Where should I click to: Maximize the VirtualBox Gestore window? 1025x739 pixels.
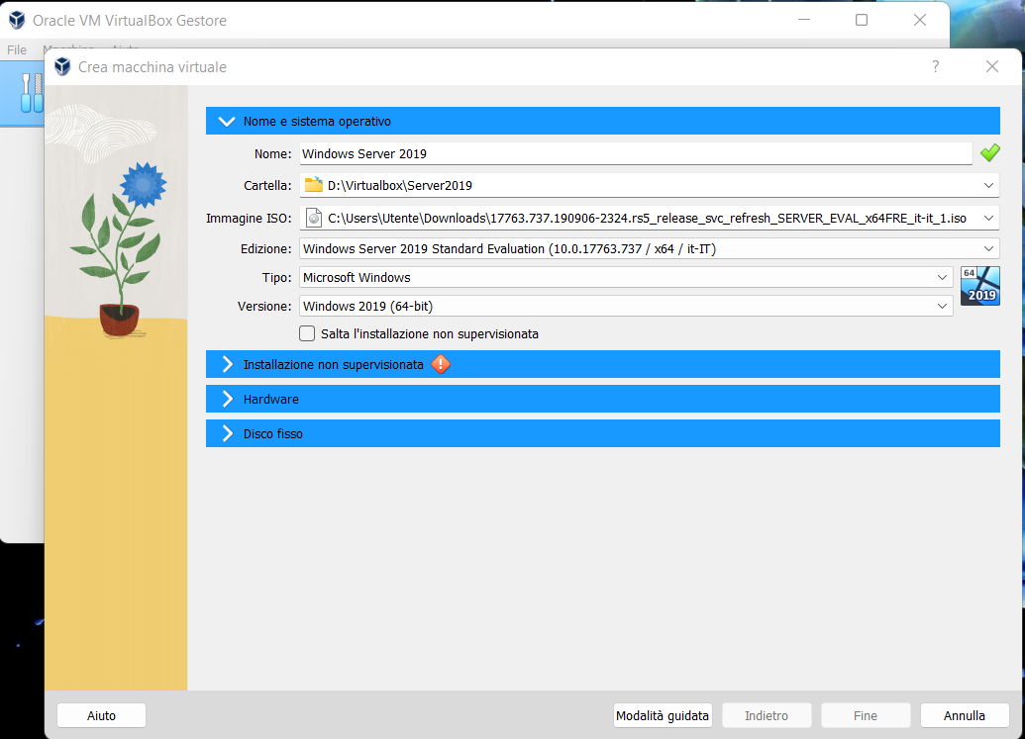pos(862,20)
